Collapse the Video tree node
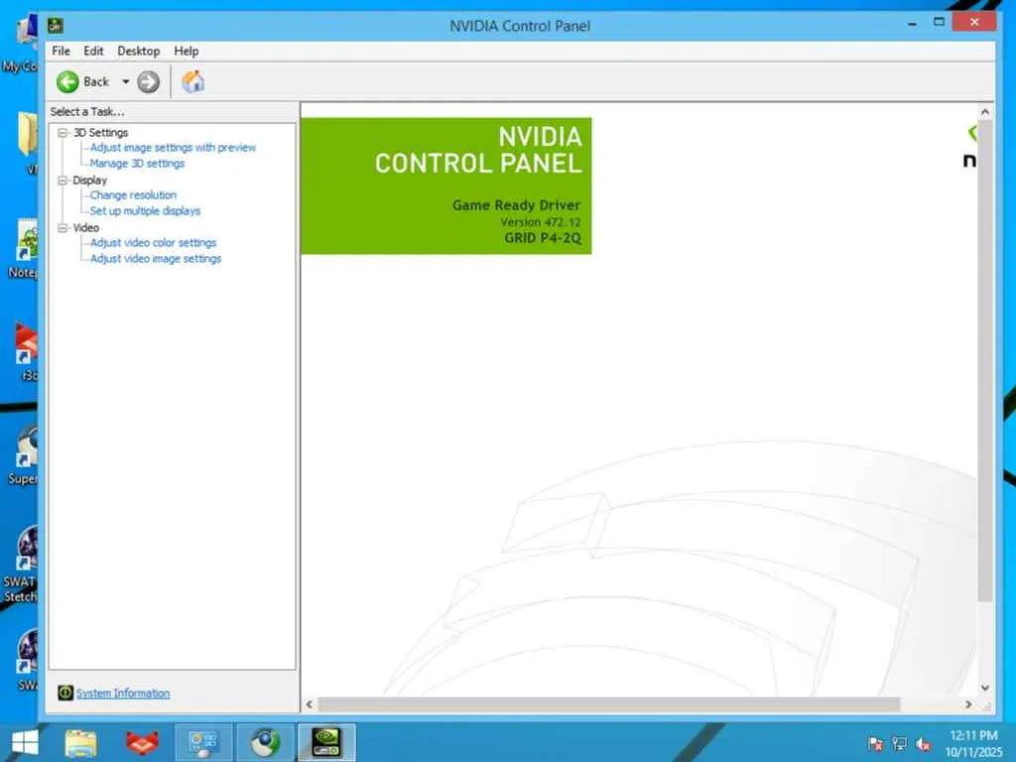 pos(63,228)
